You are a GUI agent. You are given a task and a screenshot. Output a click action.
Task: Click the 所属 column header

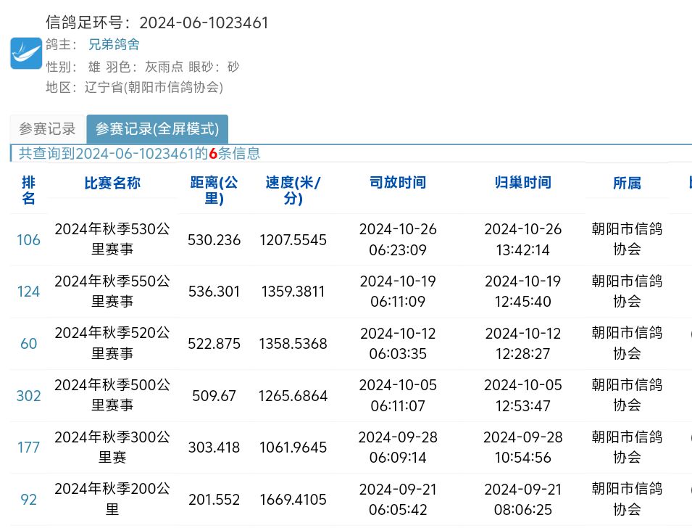click(627, 183)
